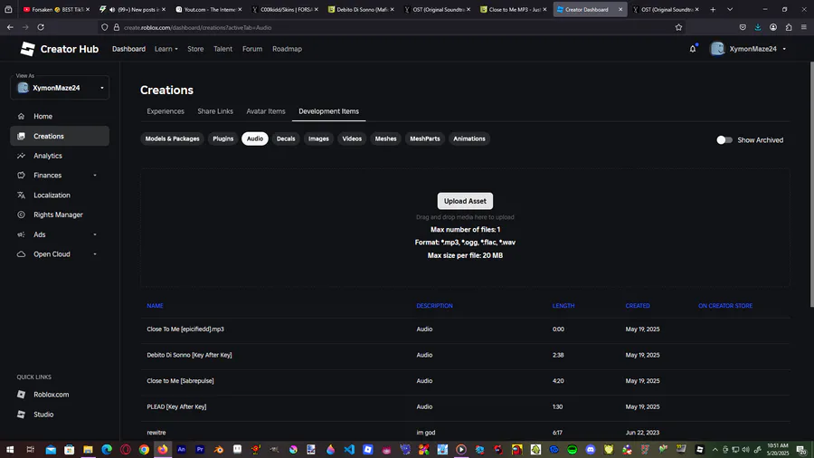Image resolution: width=814 pixels, height=458 pixels.
Task: Click the Roblox.com quick link icon
Action: pos(22,395)
